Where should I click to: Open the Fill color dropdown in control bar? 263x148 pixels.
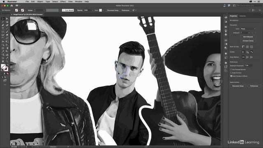(x=19, y=10)
